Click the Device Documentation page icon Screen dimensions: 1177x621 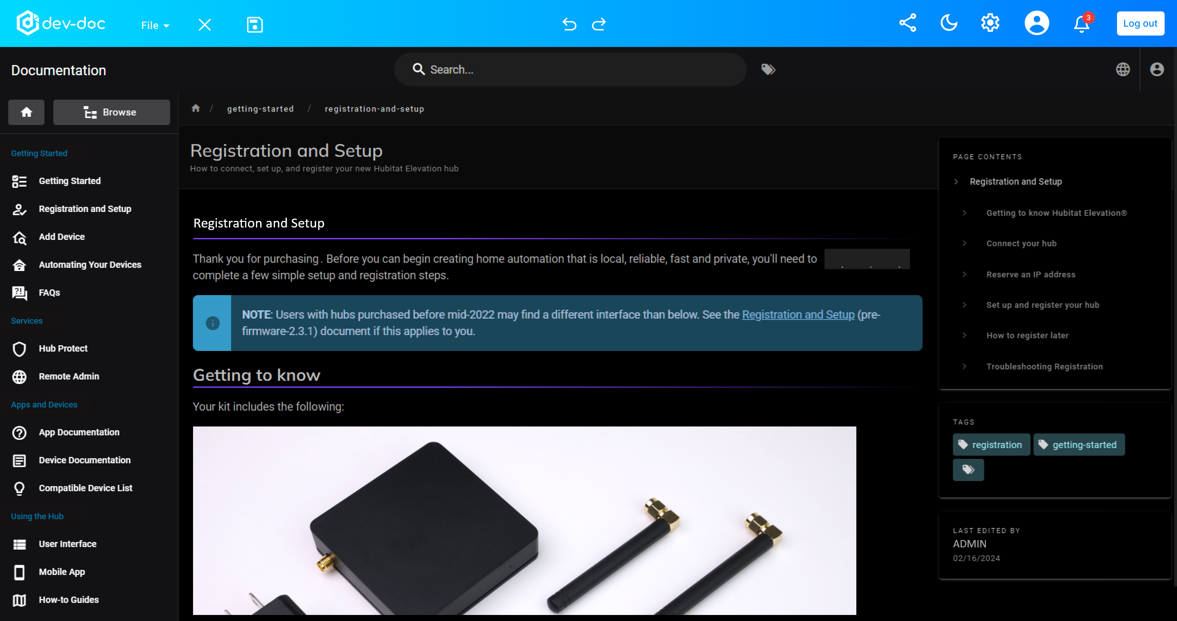19,460
